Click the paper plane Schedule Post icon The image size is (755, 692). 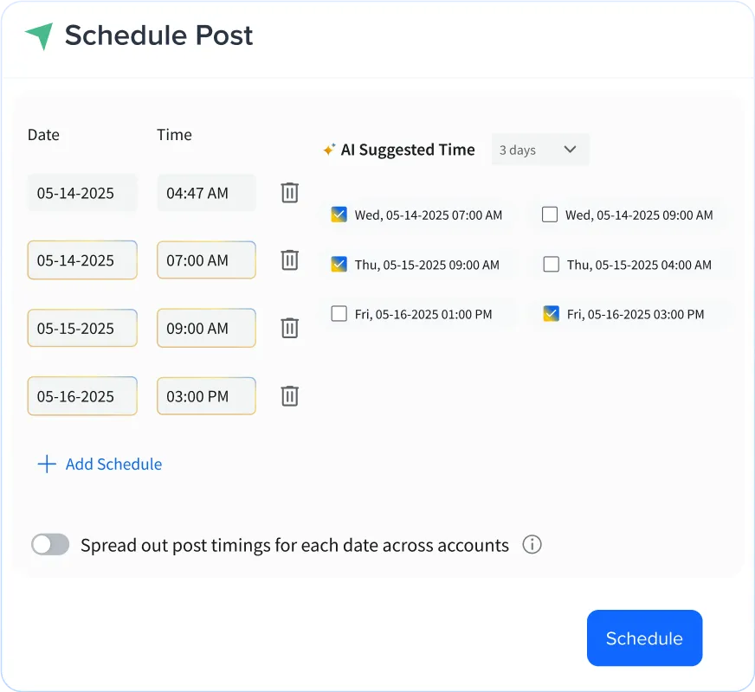click(39, 36)
